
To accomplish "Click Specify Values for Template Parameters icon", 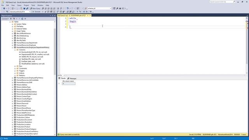I will [91, 12].
